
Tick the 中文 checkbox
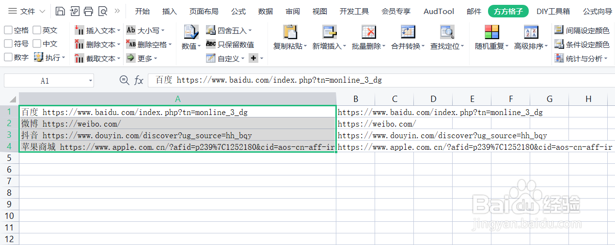coord(37,43)
